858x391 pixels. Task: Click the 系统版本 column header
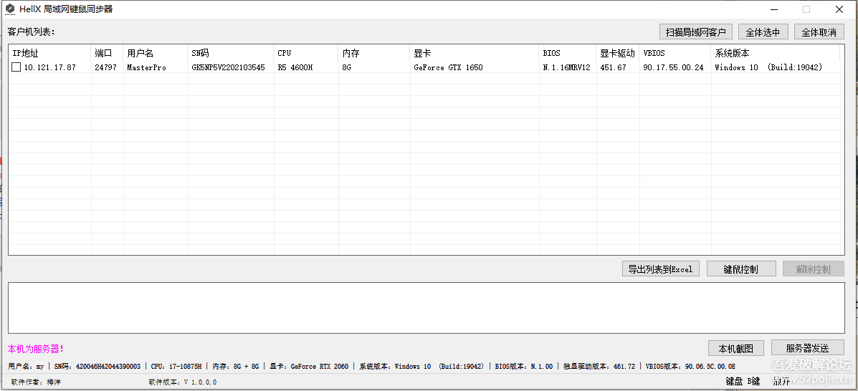tap(776, 53)
